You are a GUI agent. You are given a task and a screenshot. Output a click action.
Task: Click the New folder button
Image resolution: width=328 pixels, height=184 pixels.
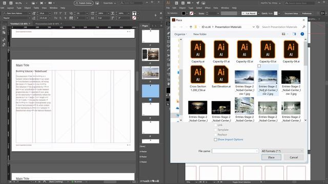point(200,34)
